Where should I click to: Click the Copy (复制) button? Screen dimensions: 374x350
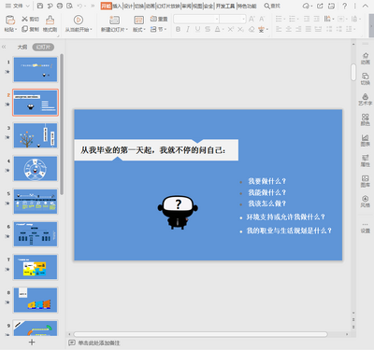point(30,29)
